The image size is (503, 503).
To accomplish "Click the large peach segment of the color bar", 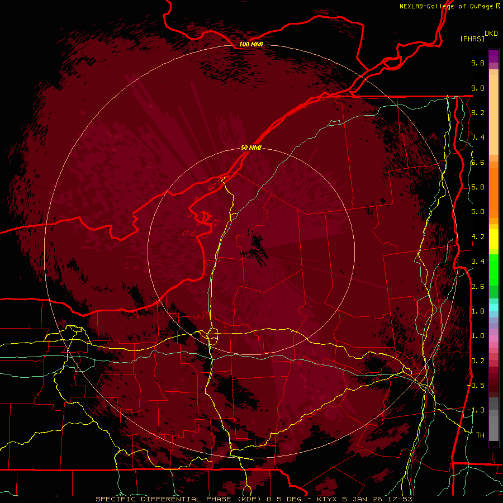I will [493, 115].
